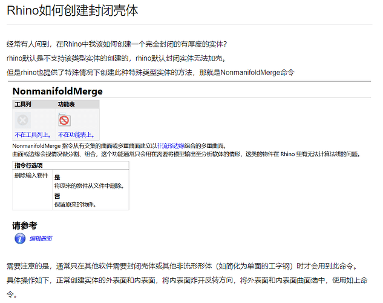Click the text 将原来的物件从文件中删除
This screenshot has width=383, height=303.
coord(89,186)
